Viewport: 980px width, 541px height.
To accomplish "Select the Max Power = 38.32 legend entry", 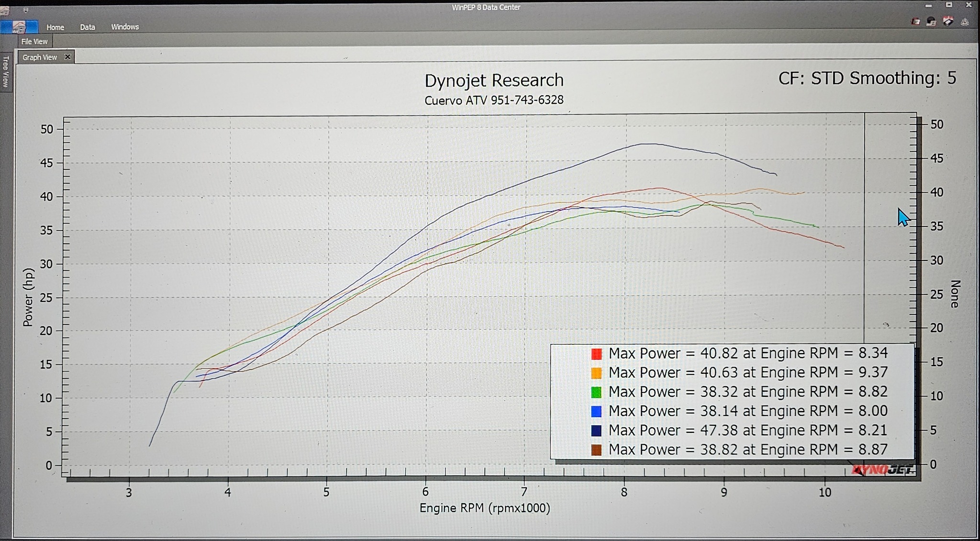I will click(748, 392).
